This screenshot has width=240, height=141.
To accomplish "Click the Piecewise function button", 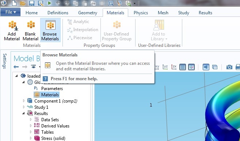I will click(x=80, y=38).
